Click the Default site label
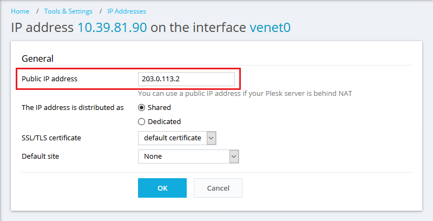Screen dimensions: 433x221 pyautogui.click(x=40, y=157)
